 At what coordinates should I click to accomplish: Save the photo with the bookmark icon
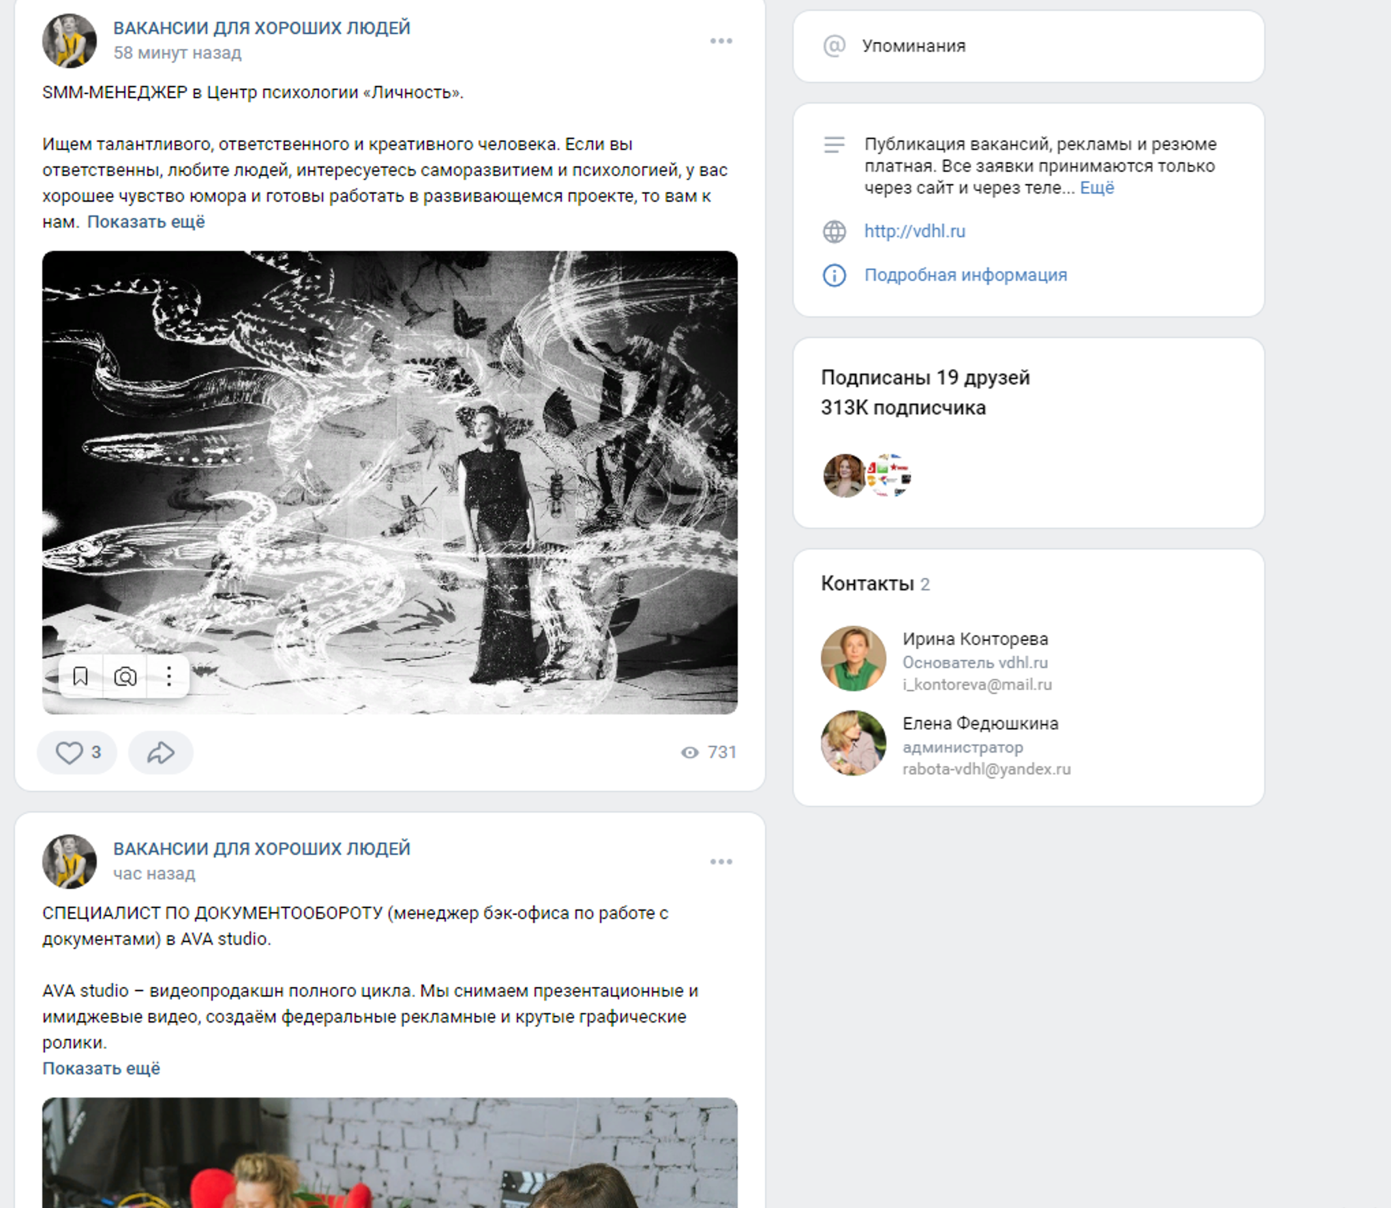pos(80,676)
